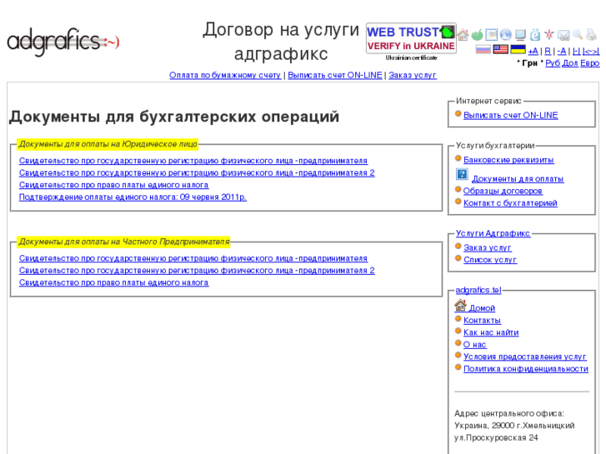
Task: Open the Свидетельство предпринимателя 2 link under Частного Предпринимателя
Action: [197, 271]
